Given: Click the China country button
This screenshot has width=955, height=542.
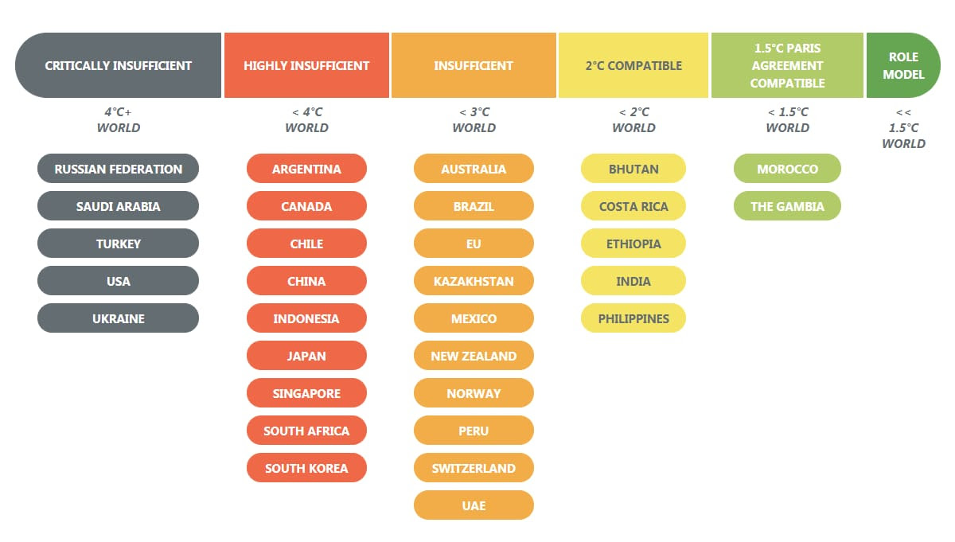Looking at the screenshot, I should click(306, 281).
